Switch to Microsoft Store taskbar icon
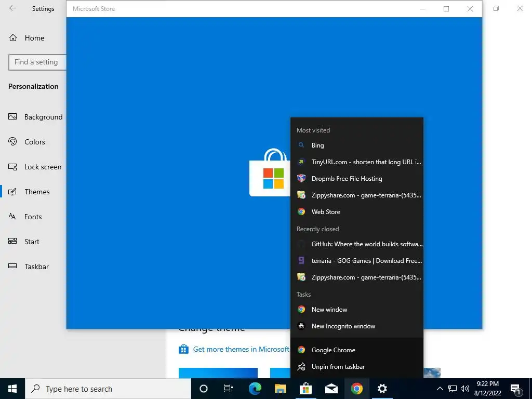532x399 pixels. coord(305,389)
